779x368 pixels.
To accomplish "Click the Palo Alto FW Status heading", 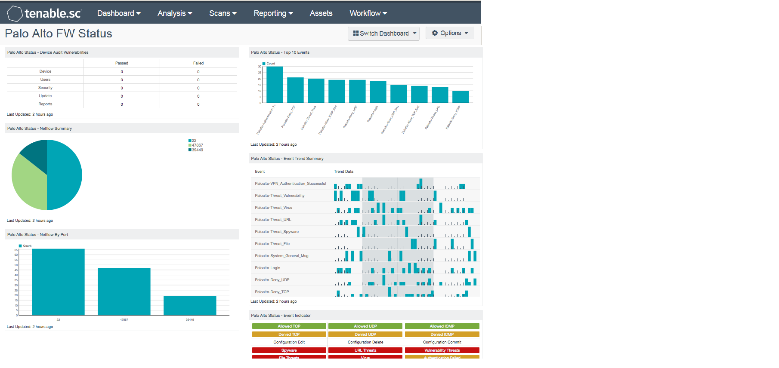I will click(59, 34).
